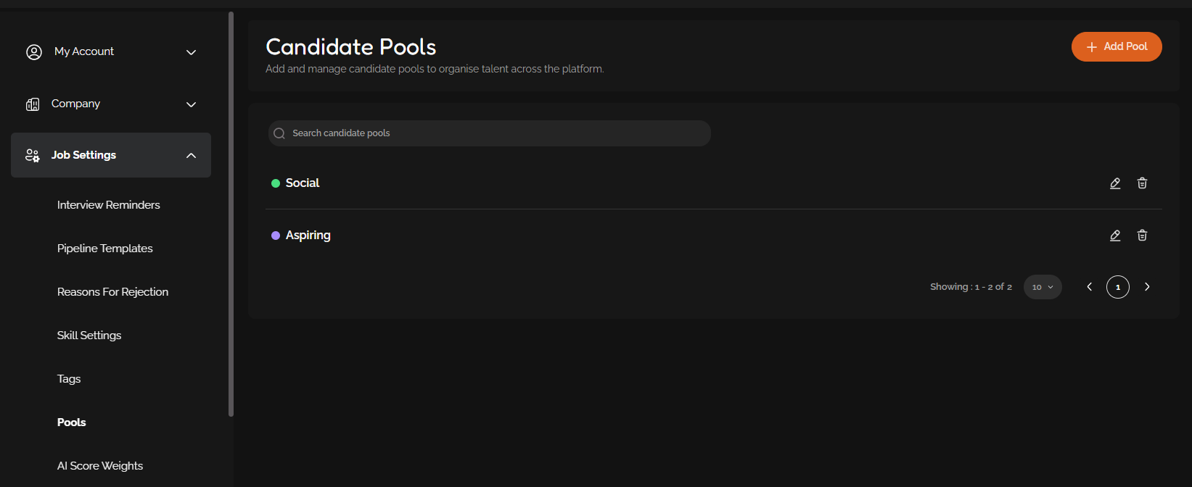The height and width of the screenshot is (487, 1192).
Task: Select page 1 in pagination
Action: pos(1118,287)
